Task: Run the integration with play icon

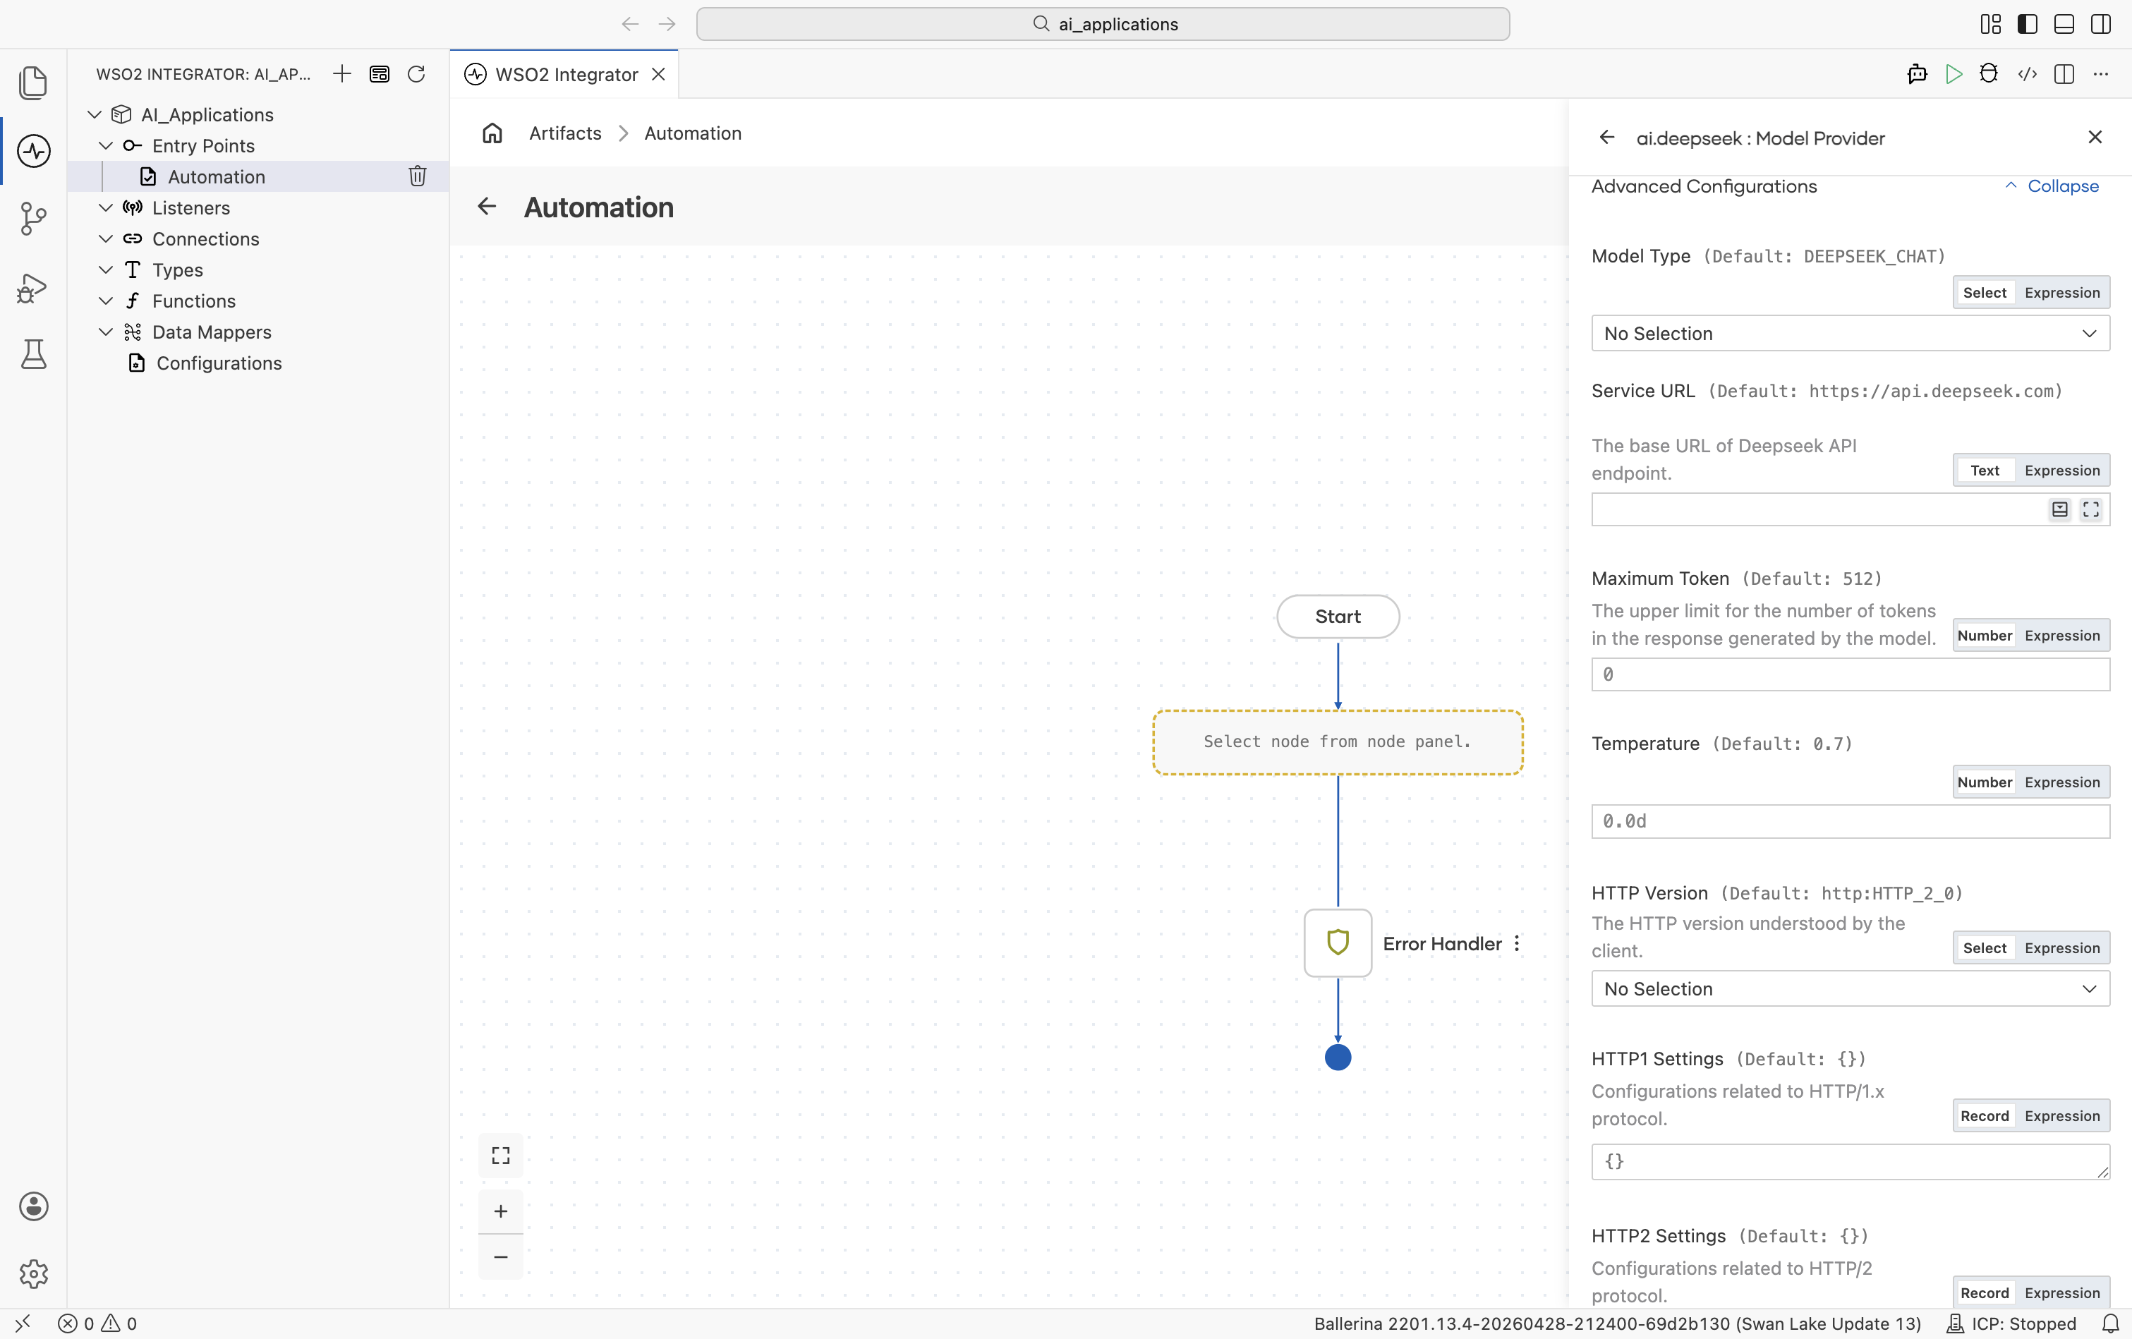Action: (x=1954, y=73)
